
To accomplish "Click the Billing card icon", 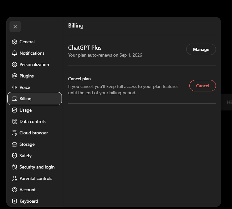I will 15,99.
